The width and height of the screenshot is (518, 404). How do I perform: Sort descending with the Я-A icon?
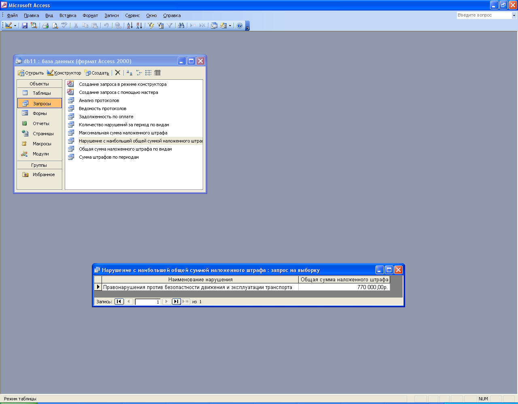click(139, 26)
